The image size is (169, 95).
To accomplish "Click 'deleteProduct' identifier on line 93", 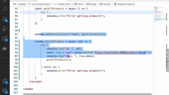I will click(55, 41).
